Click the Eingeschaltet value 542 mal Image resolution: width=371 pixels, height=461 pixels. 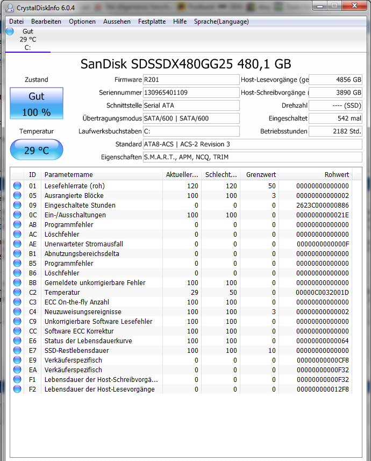point(336,118)
